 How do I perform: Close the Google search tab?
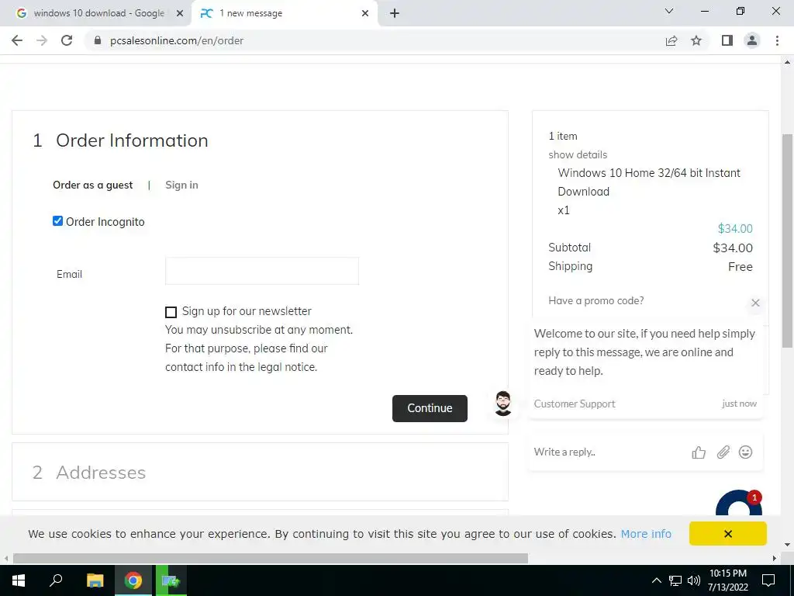(180, 13)
